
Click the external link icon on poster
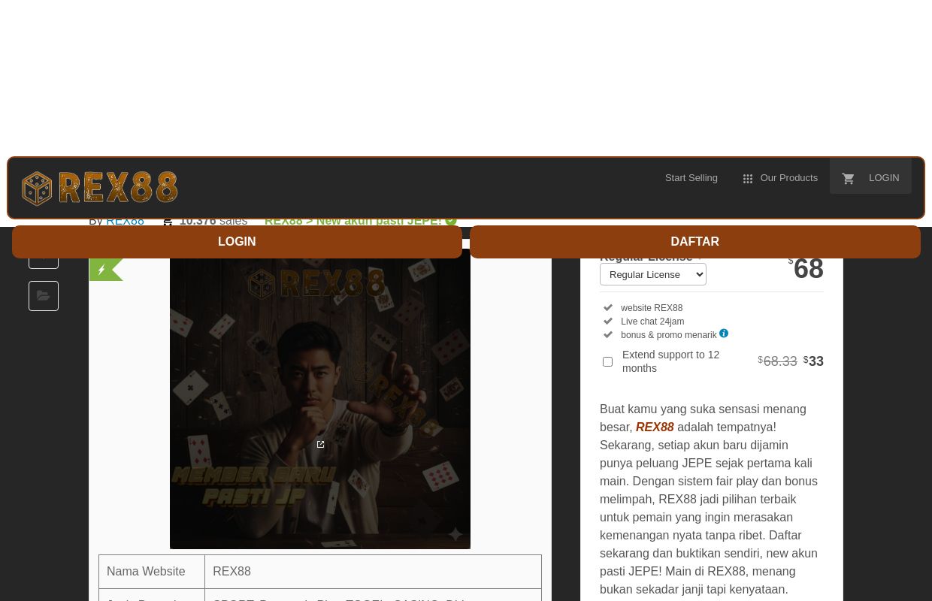321,445
